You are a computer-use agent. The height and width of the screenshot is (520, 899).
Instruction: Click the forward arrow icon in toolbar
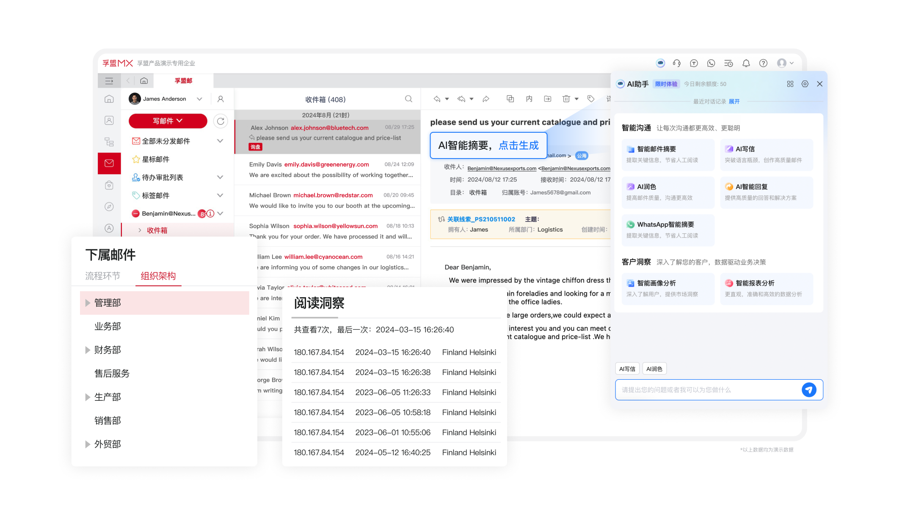pyautogui.click(x=486, y=99)
